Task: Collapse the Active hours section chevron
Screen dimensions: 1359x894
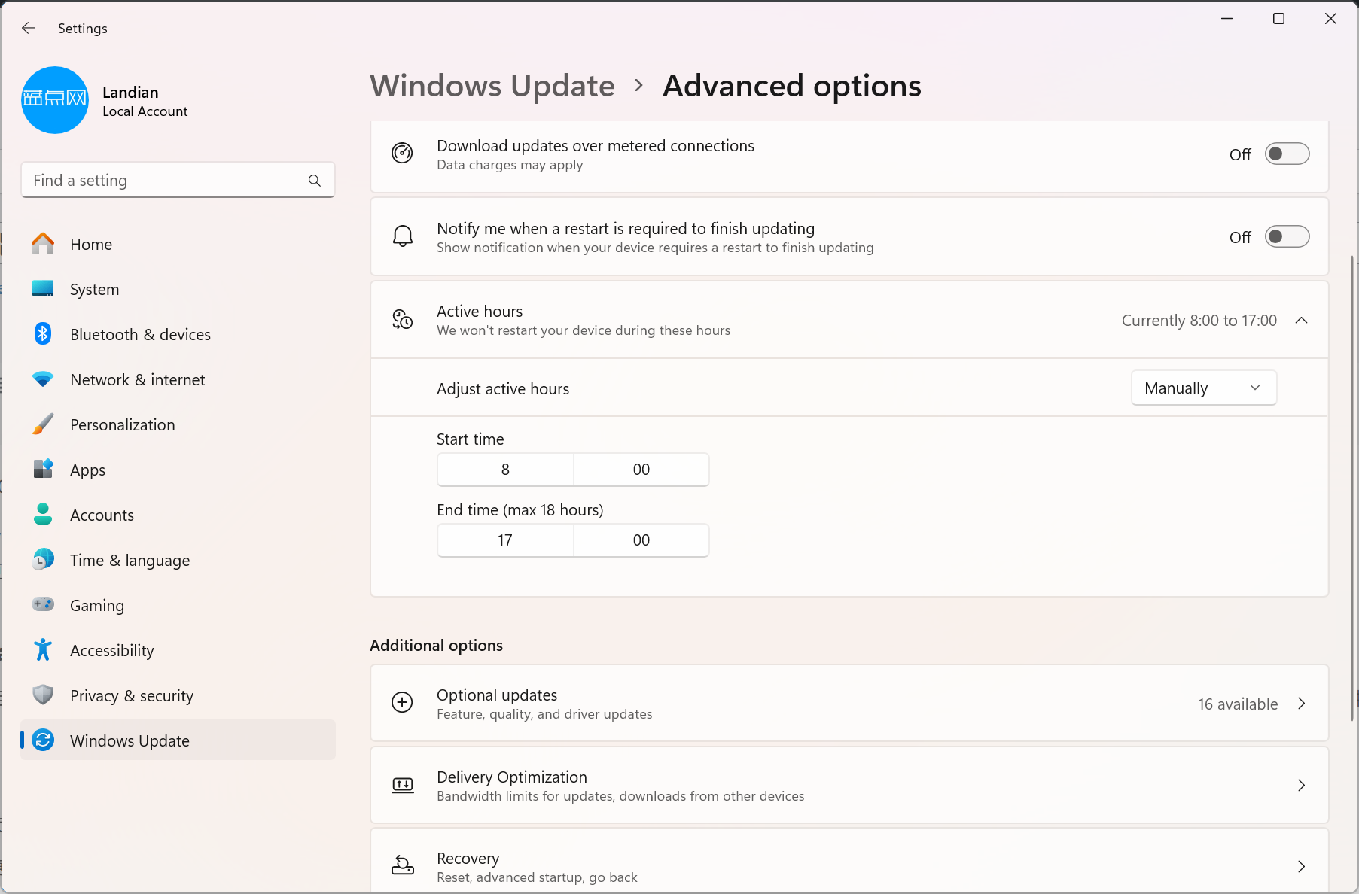Action: (x=1301, y=321)
